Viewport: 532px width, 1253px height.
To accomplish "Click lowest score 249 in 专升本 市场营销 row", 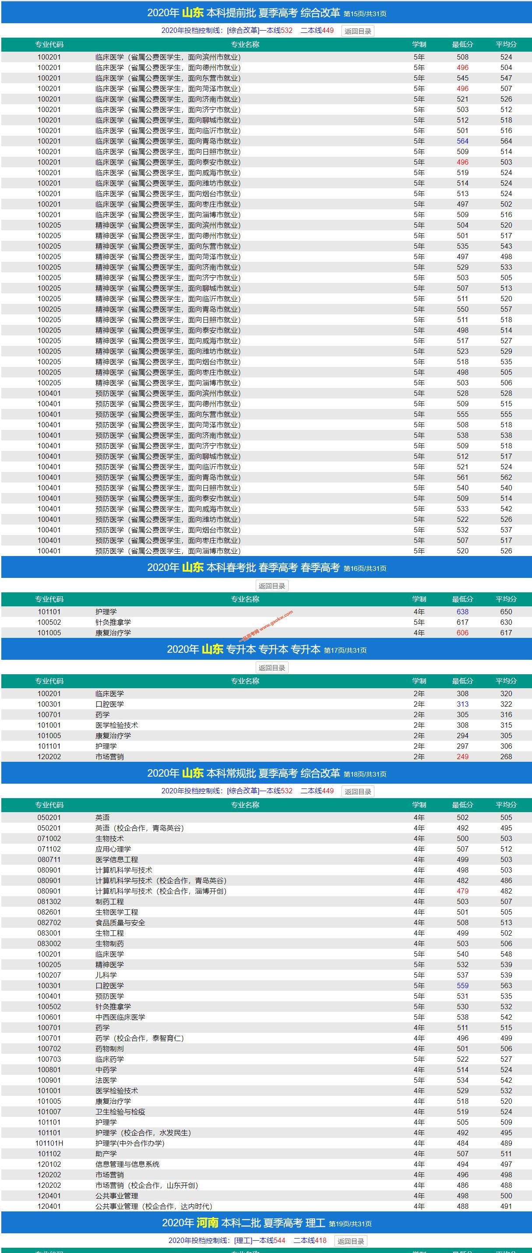I will (462, 757).
